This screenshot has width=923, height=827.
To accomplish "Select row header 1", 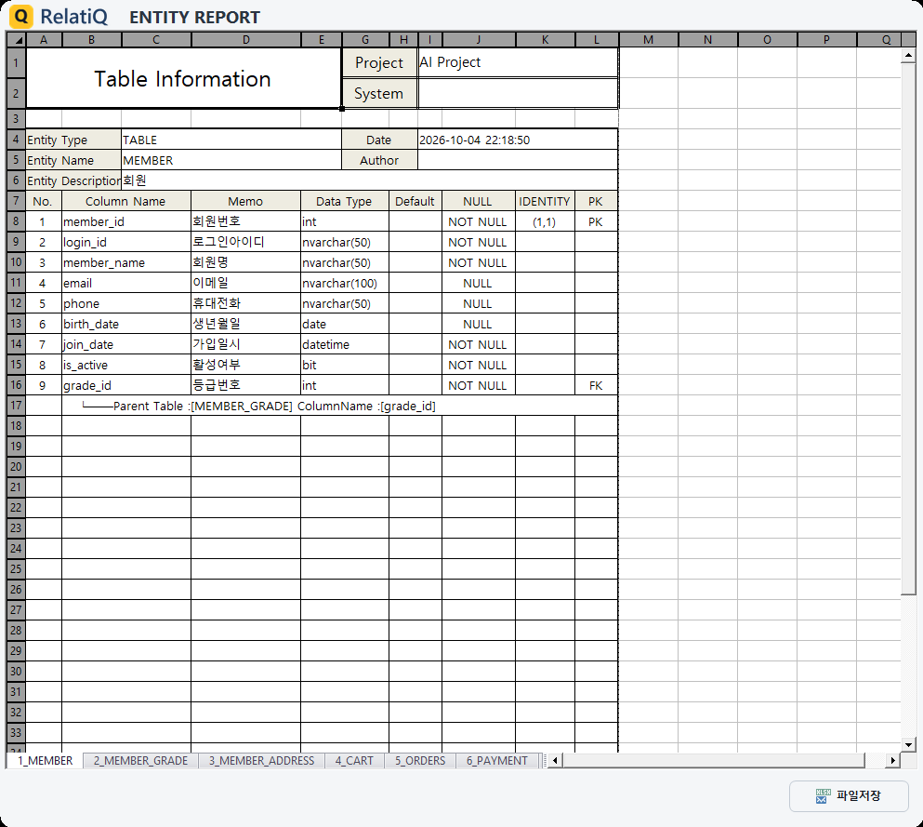I will point(17,62).
